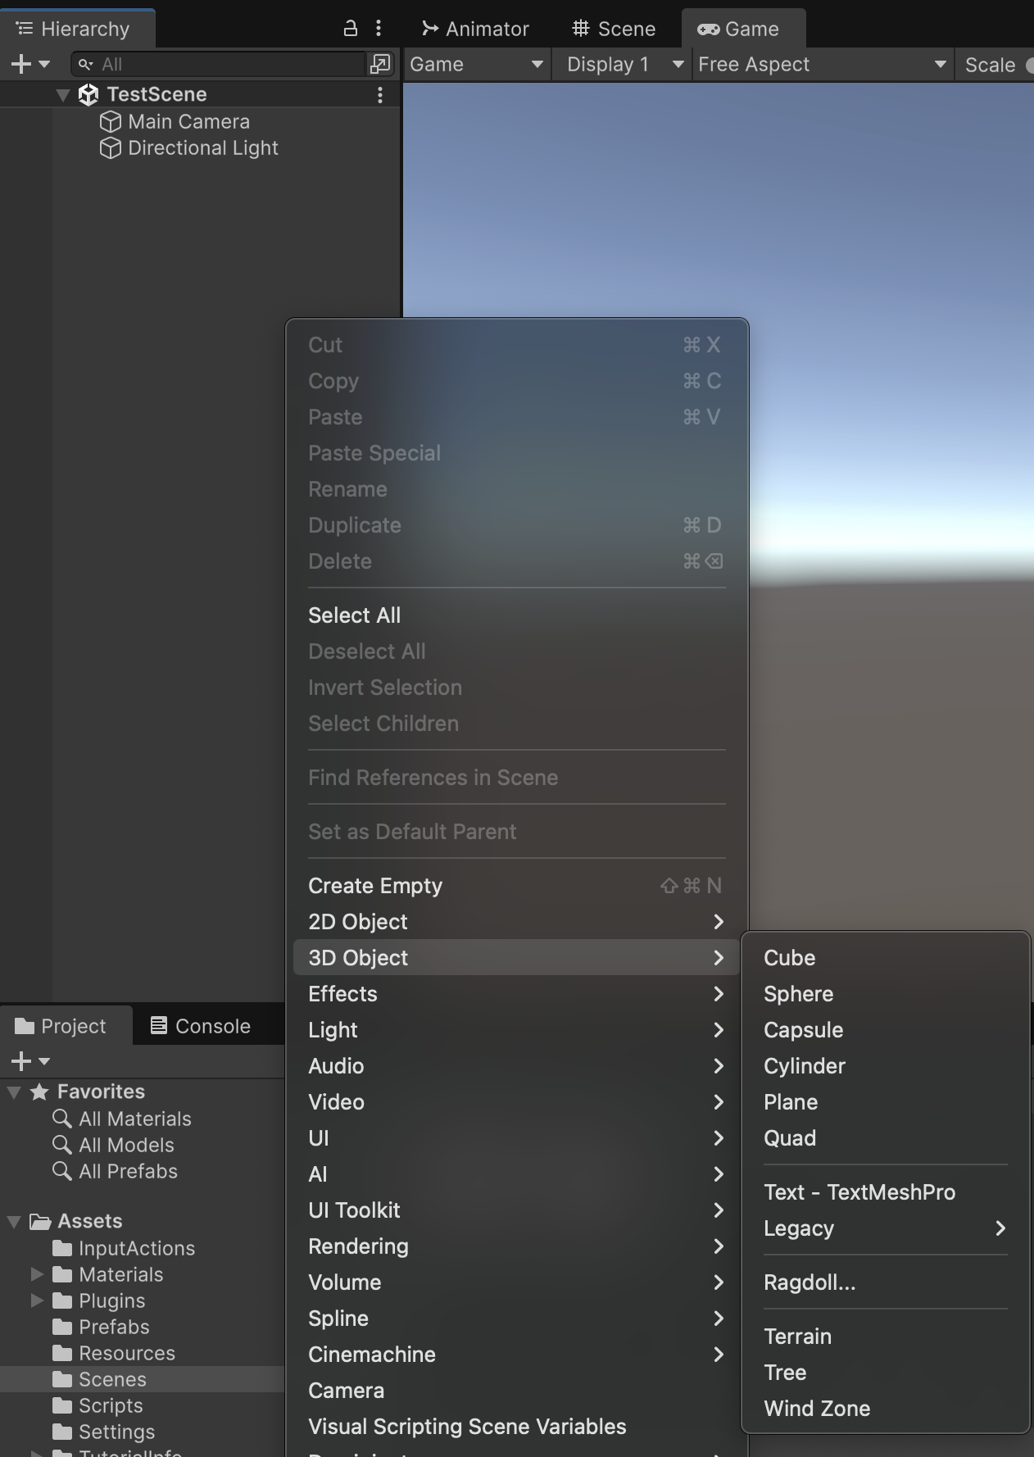This screenshot has height=1457, width=1034.
Task: Select the Scenes folder in Assets
Action: pos(112,1379)
